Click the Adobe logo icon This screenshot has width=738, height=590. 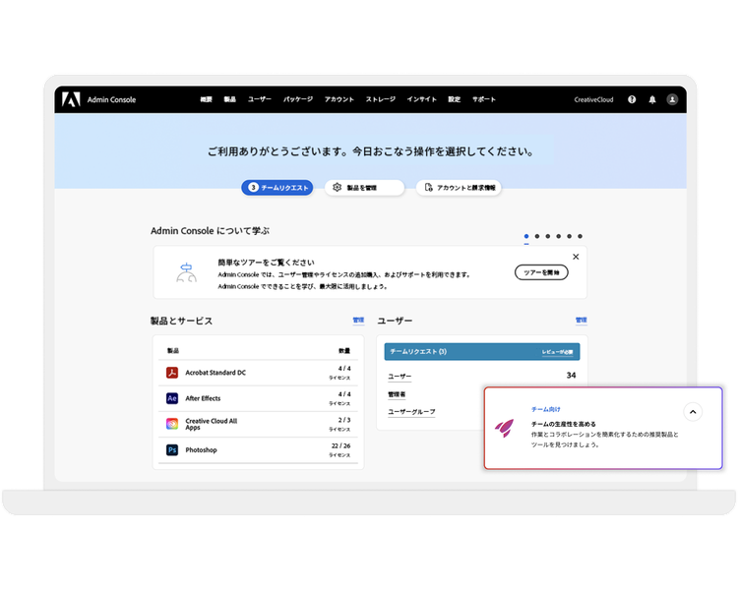coord(71,99)
